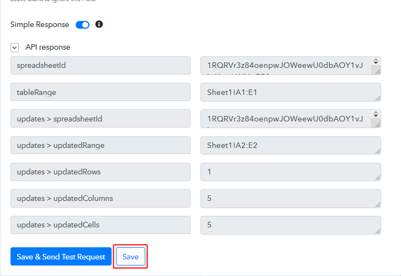This screenshot has height=276, width=401.
Task: Click the tableRange label field
Action: (101, 92)
